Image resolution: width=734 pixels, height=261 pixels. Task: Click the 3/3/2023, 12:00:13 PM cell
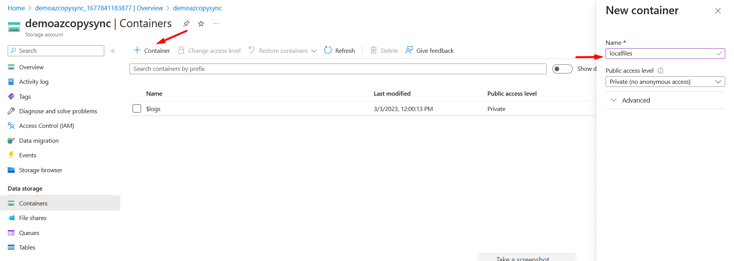[x=403, y=109]
